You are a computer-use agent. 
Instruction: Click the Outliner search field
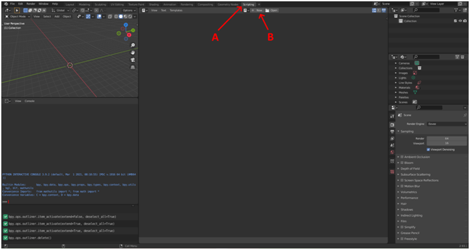(x=426, y=10)
